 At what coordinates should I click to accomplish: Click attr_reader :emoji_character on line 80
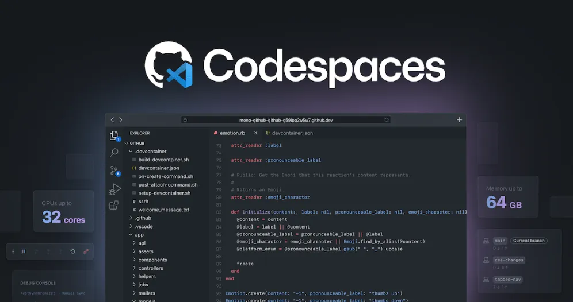pos(270,198)
